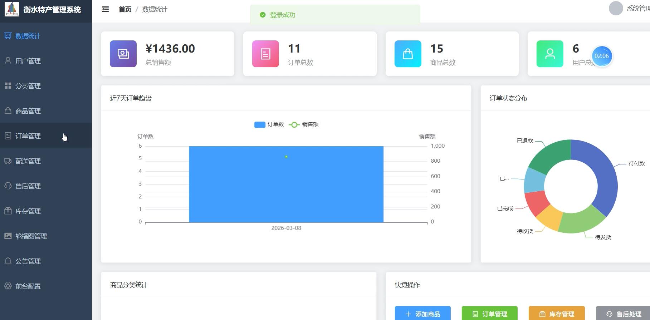Click the grid icon beside 分类管理

[8, 86]
